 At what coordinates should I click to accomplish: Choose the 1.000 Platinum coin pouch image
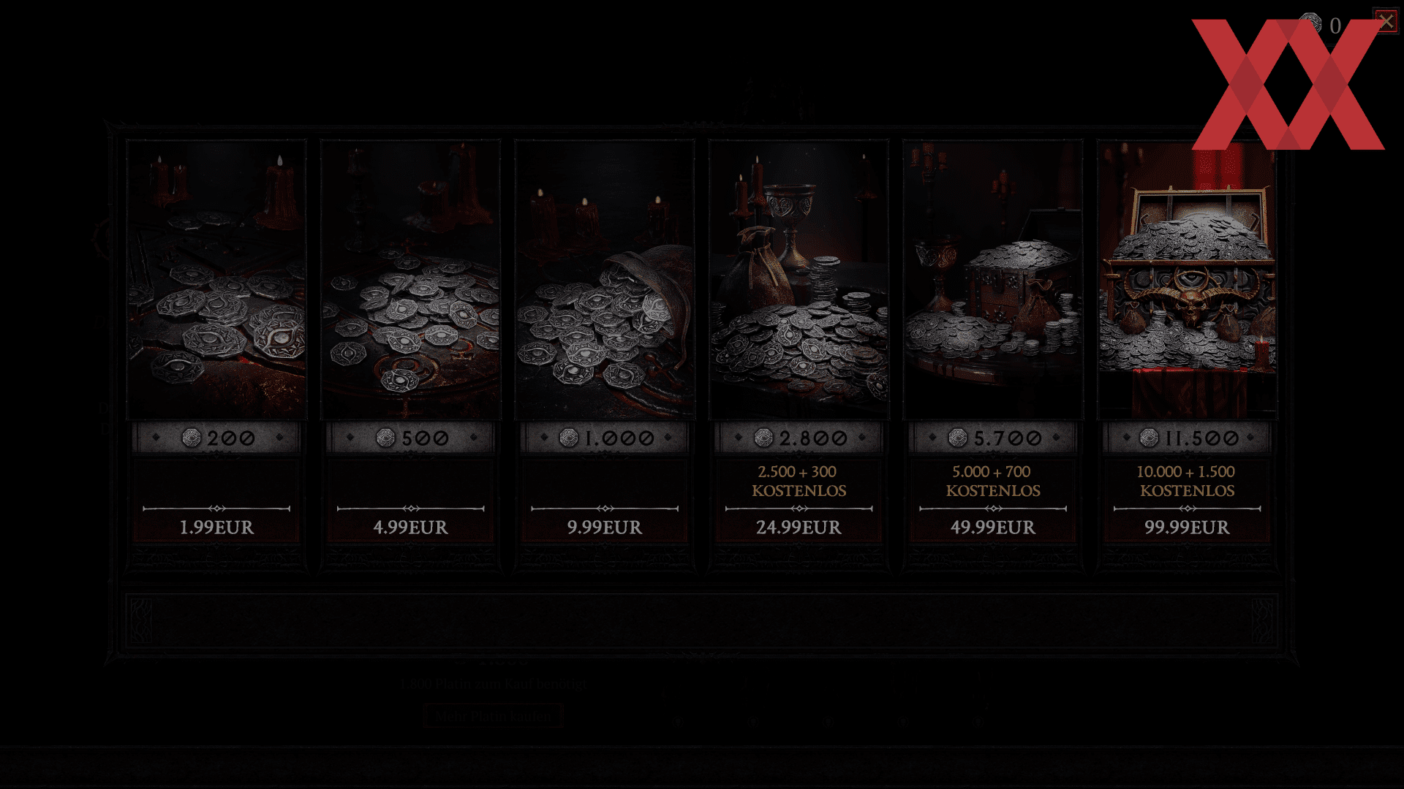605,280
